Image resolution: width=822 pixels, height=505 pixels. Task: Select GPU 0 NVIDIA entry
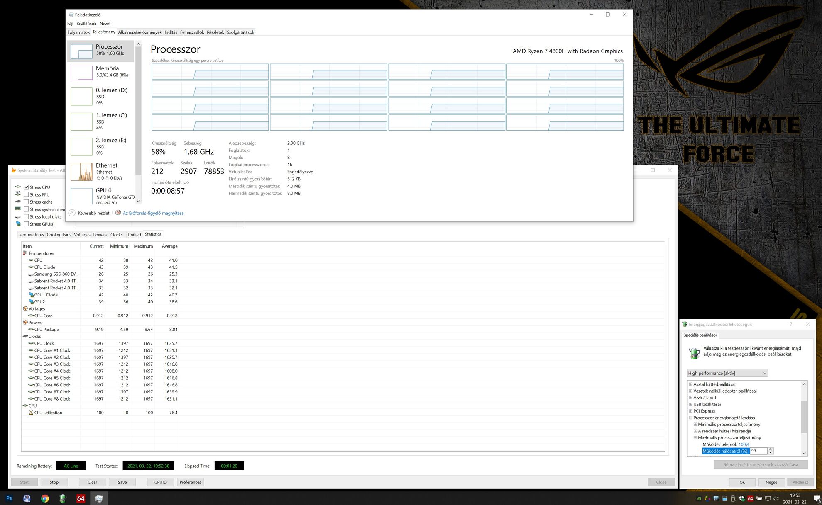pos(101,196)
